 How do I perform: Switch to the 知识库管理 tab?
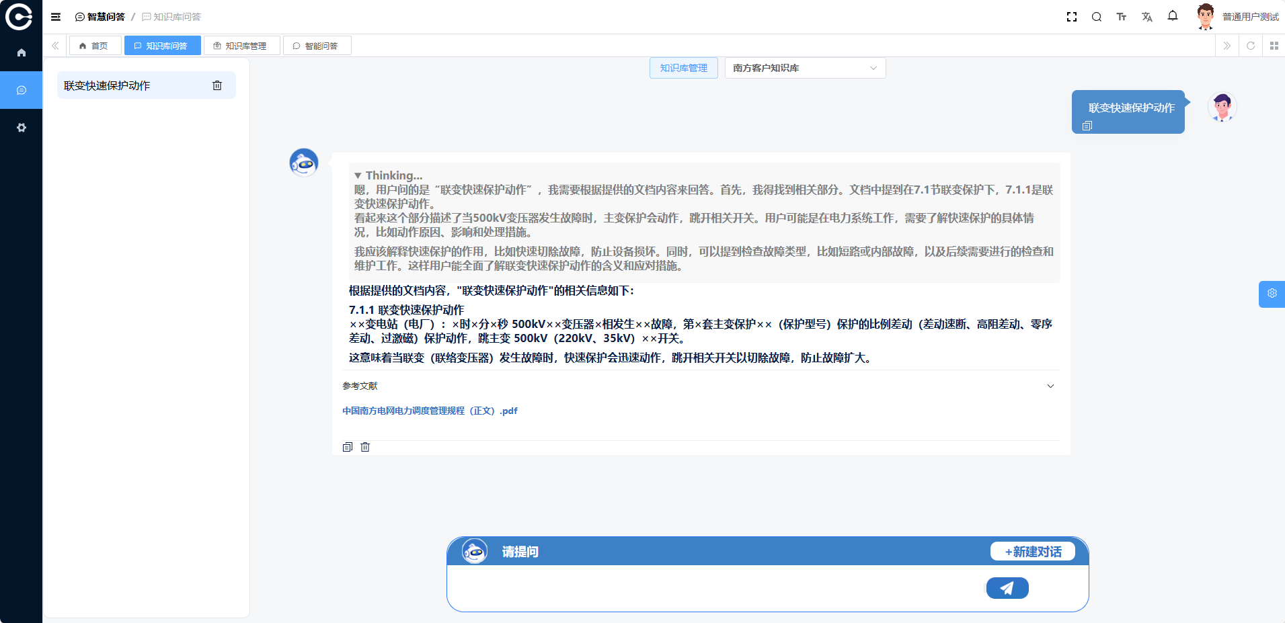pos(241,46)
